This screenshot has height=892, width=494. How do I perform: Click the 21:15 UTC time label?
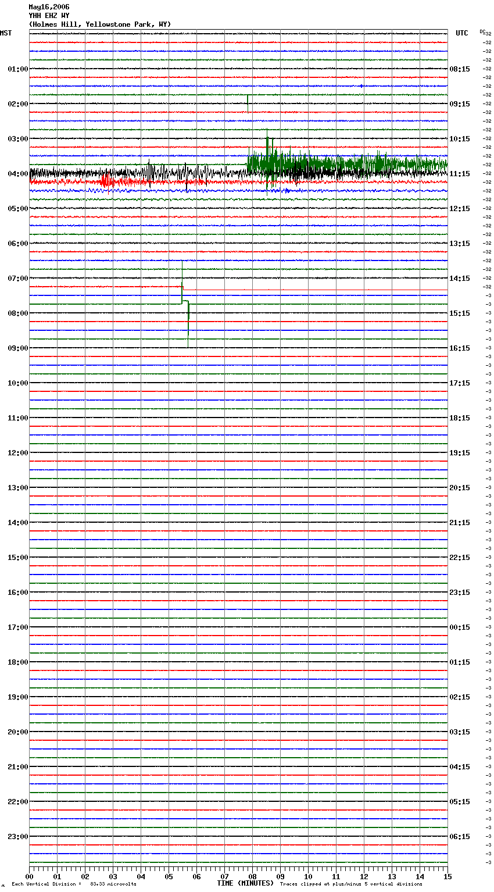coord(460,523)
